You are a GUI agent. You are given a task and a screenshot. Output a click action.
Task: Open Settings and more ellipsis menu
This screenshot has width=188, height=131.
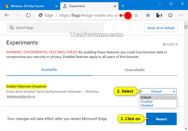(x=181, y=15)
